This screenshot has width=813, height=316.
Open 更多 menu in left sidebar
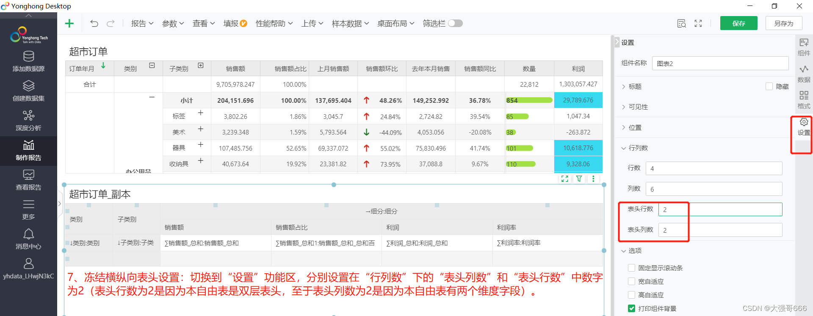28,210
